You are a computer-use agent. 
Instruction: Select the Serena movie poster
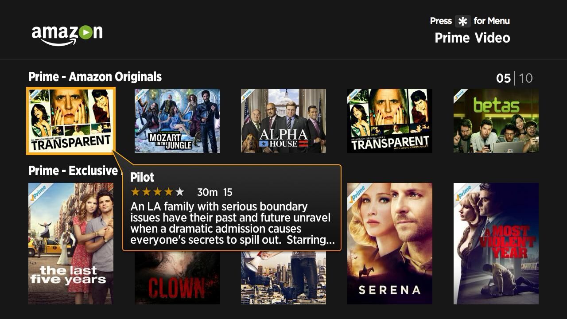(x=390, y=244)
